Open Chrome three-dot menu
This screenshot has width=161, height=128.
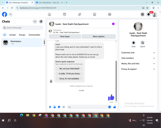(158, 8)
